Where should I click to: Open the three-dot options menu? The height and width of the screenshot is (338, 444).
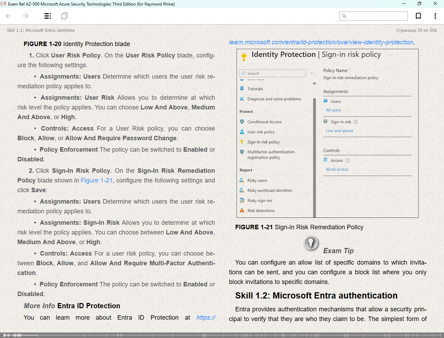[x=435, y=16]
